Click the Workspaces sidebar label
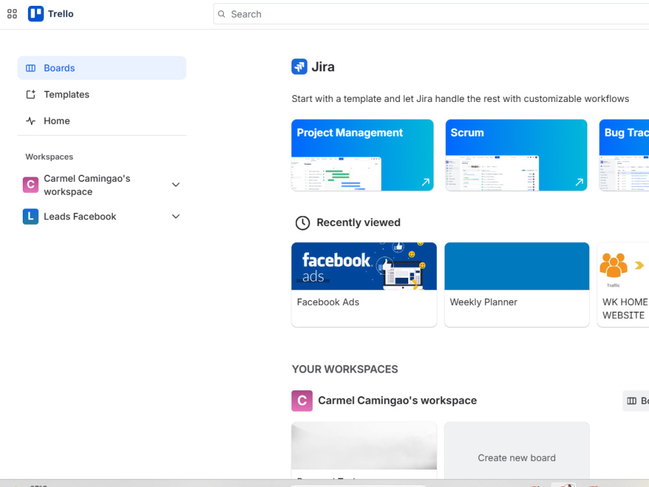The height and width of the screenshot is (487, 649). (x=49, y=156)
